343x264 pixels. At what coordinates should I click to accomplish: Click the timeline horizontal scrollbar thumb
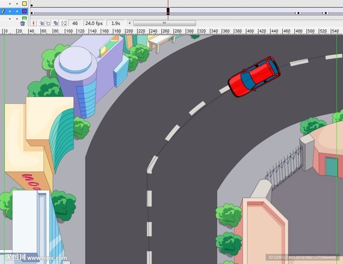pos(164,23)
